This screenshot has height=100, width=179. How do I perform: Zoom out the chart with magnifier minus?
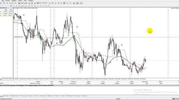61,3
